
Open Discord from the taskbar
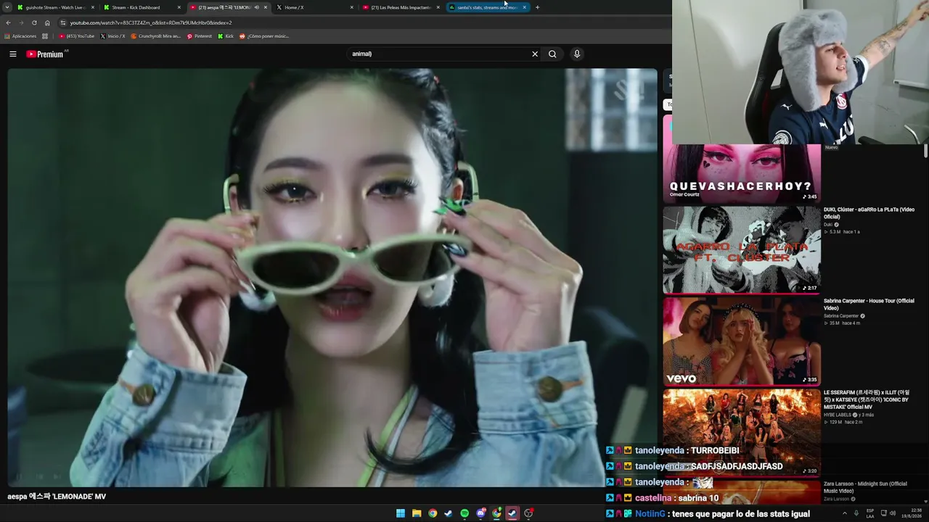(480, 513)
